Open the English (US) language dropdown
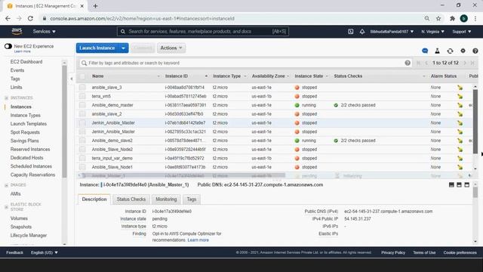This screenshot has width=483, height=272. click(44, 252)
